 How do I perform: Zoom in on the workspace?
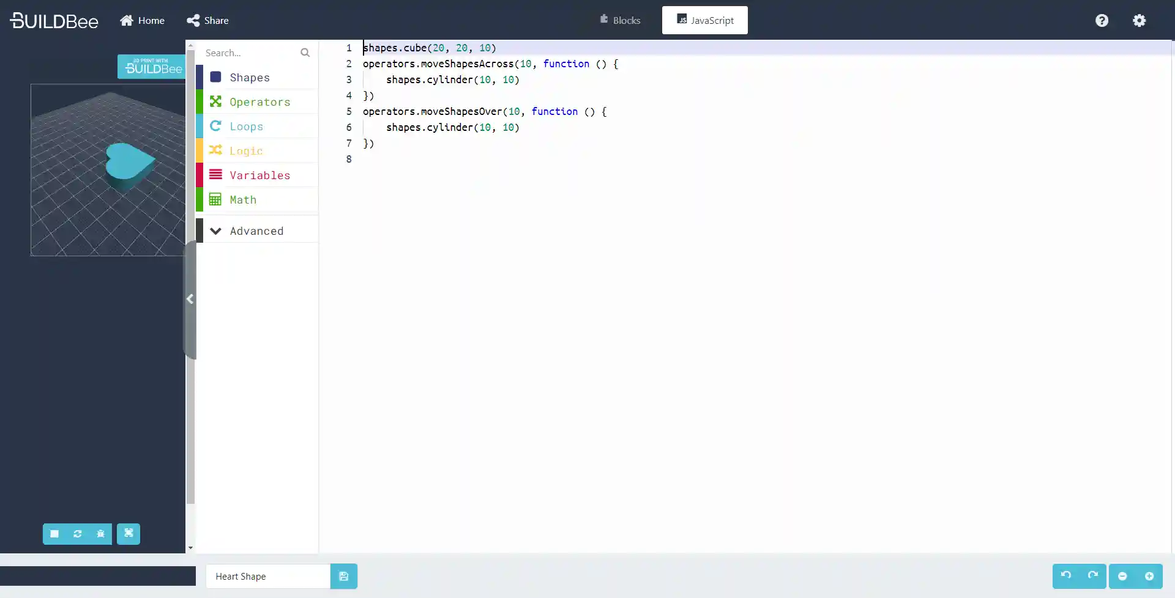[x=1149, y=576]
